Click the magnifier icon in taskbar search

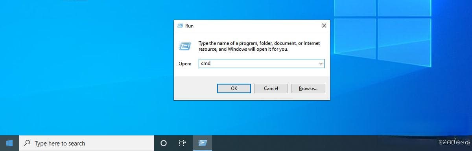(27, 143)
